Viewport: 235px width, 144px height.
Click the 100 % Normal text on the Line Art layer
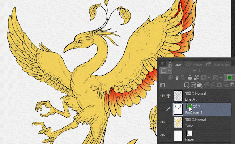tap(195, 93)
